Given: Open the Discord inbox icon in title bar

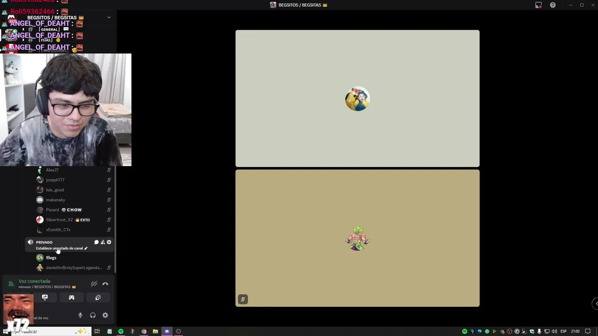Looking at the screenshot, I should point(538,5).
